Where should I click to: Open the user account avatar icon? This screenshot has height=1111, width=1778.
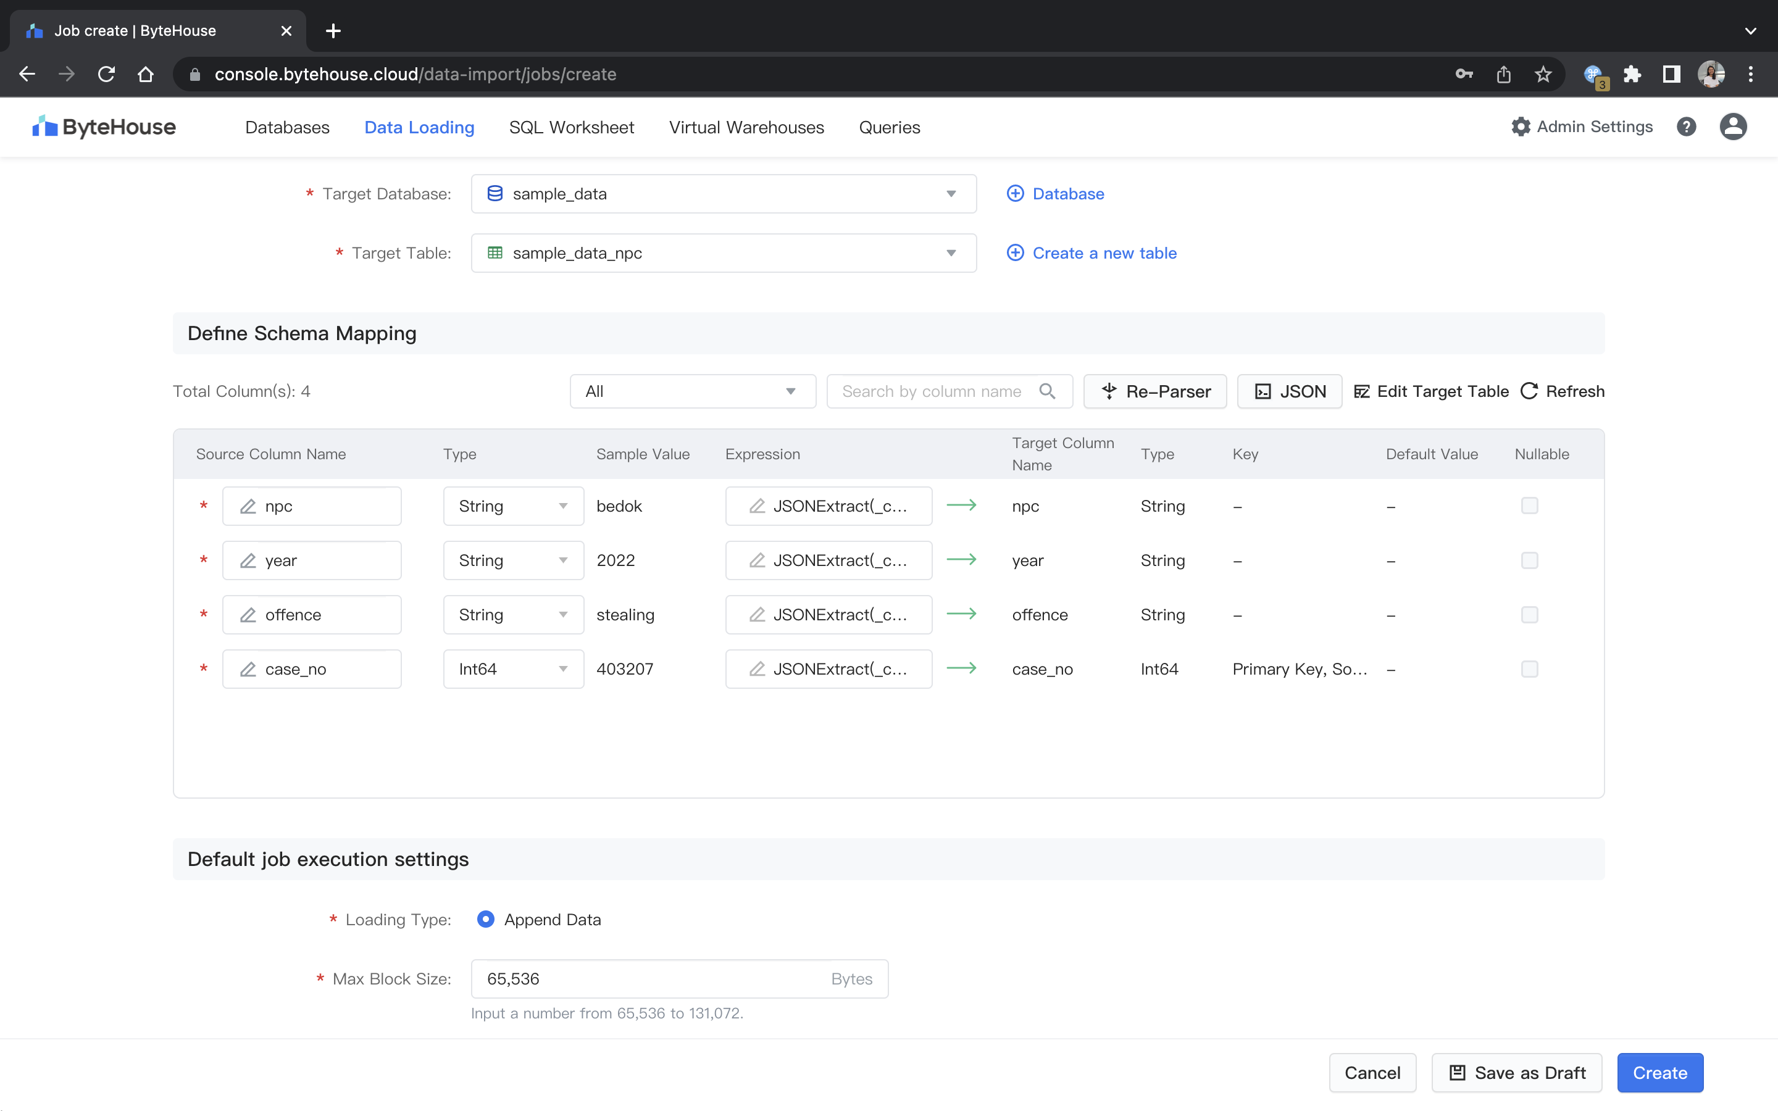pos(1732,127)
